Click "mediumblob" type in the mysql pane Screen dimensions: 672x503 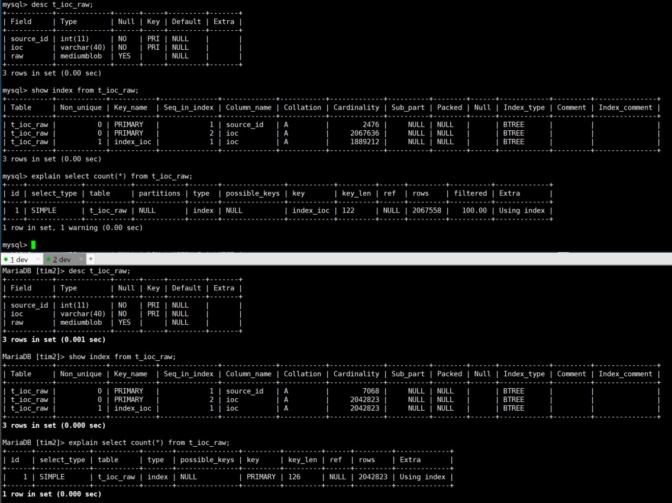click(x=81, y=56)
